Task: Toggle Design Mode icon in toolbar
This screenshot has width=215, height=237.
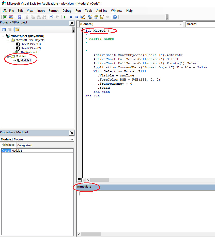Action: coord(83,17)
